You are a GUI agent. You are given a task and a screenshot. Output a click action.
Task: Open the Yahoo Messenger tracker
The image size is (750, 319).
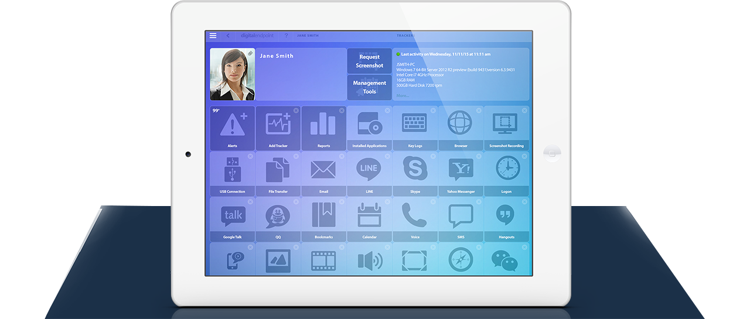coord(461,174)
